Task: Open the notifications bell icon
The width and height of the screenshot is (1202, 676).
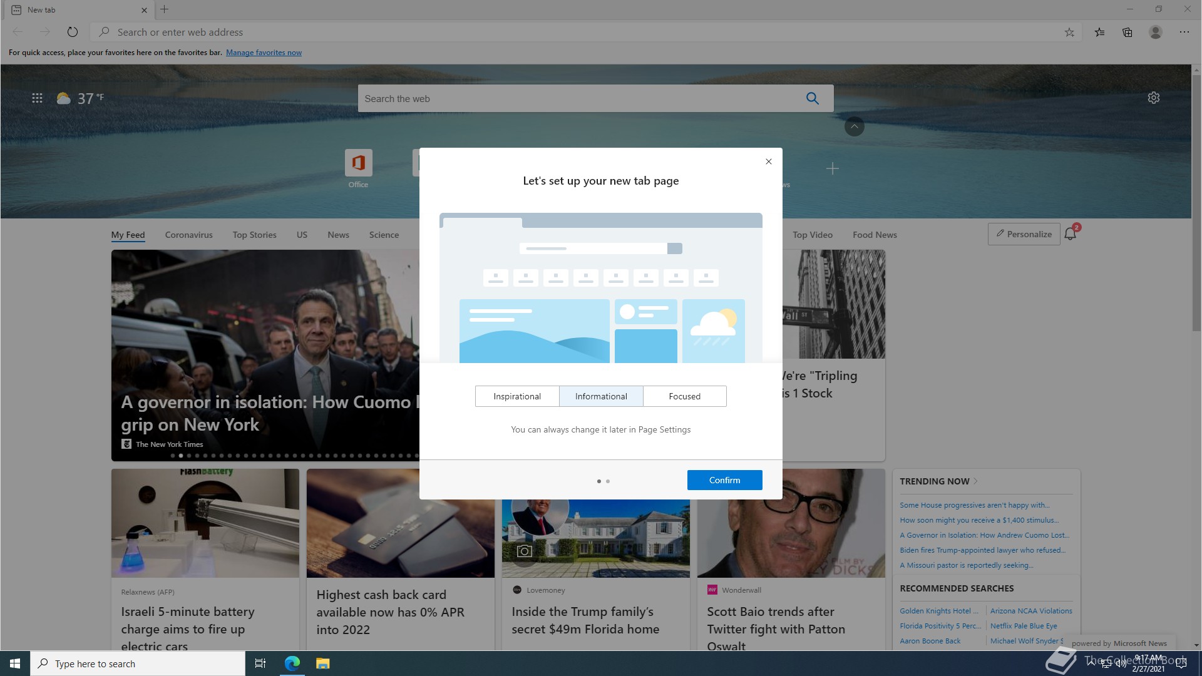Action: pyautogui.click(x=1071, y=233)
